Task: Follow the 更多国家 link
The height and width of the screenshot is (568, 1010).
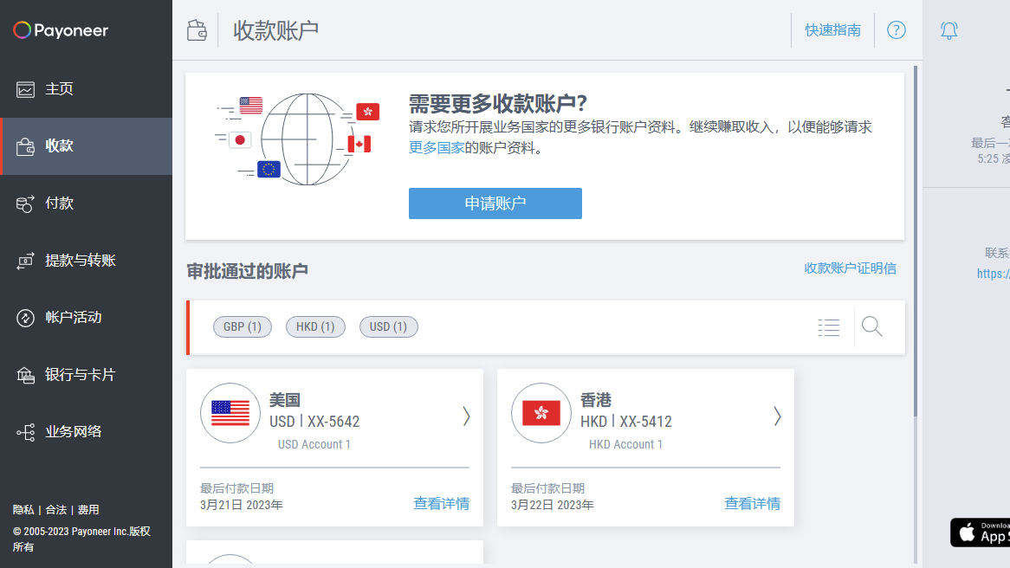Action: (x=437, y=147)
